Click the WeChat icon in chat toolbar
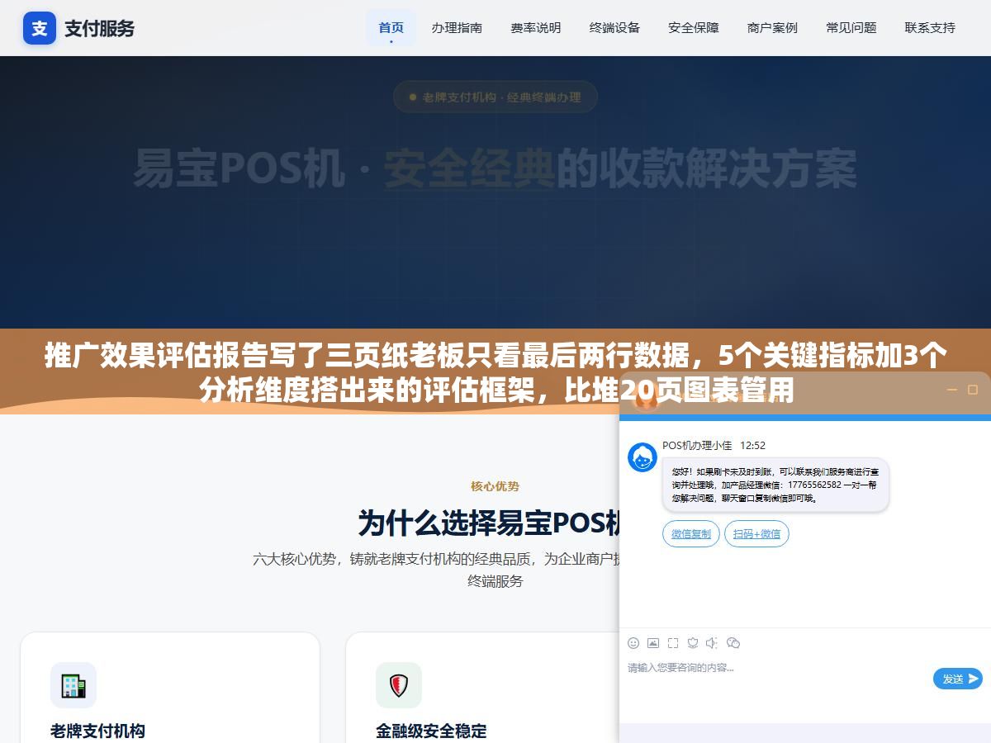The width and height of the screenshot is (991, 743). coord(733,643)
